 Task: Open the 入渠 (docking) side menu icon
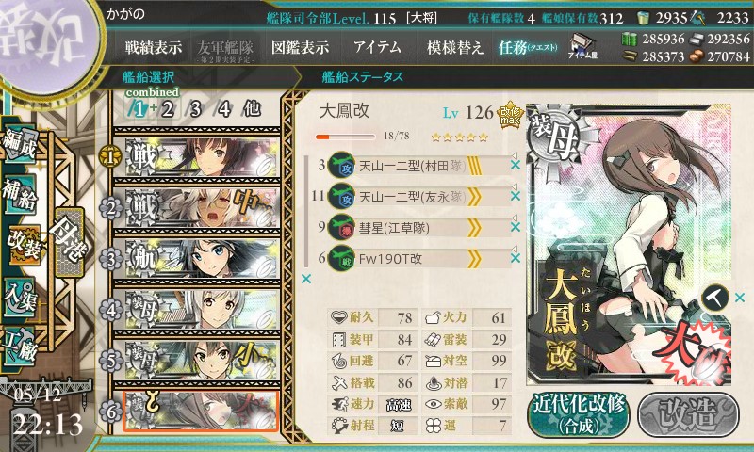20,298
